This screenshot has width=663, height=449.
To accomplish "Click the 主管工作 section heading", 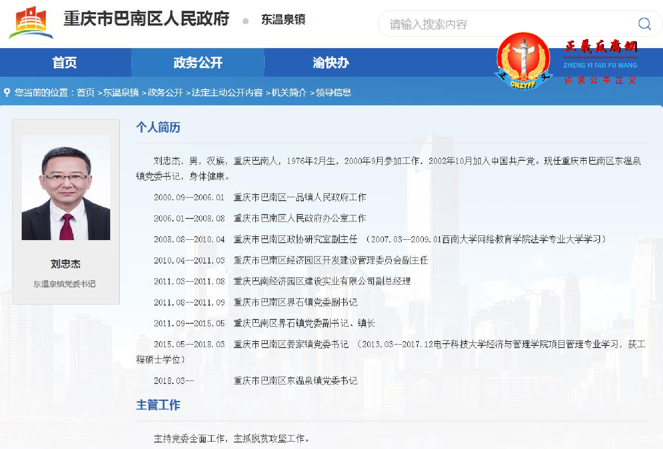I will click(x=158, y=405).
